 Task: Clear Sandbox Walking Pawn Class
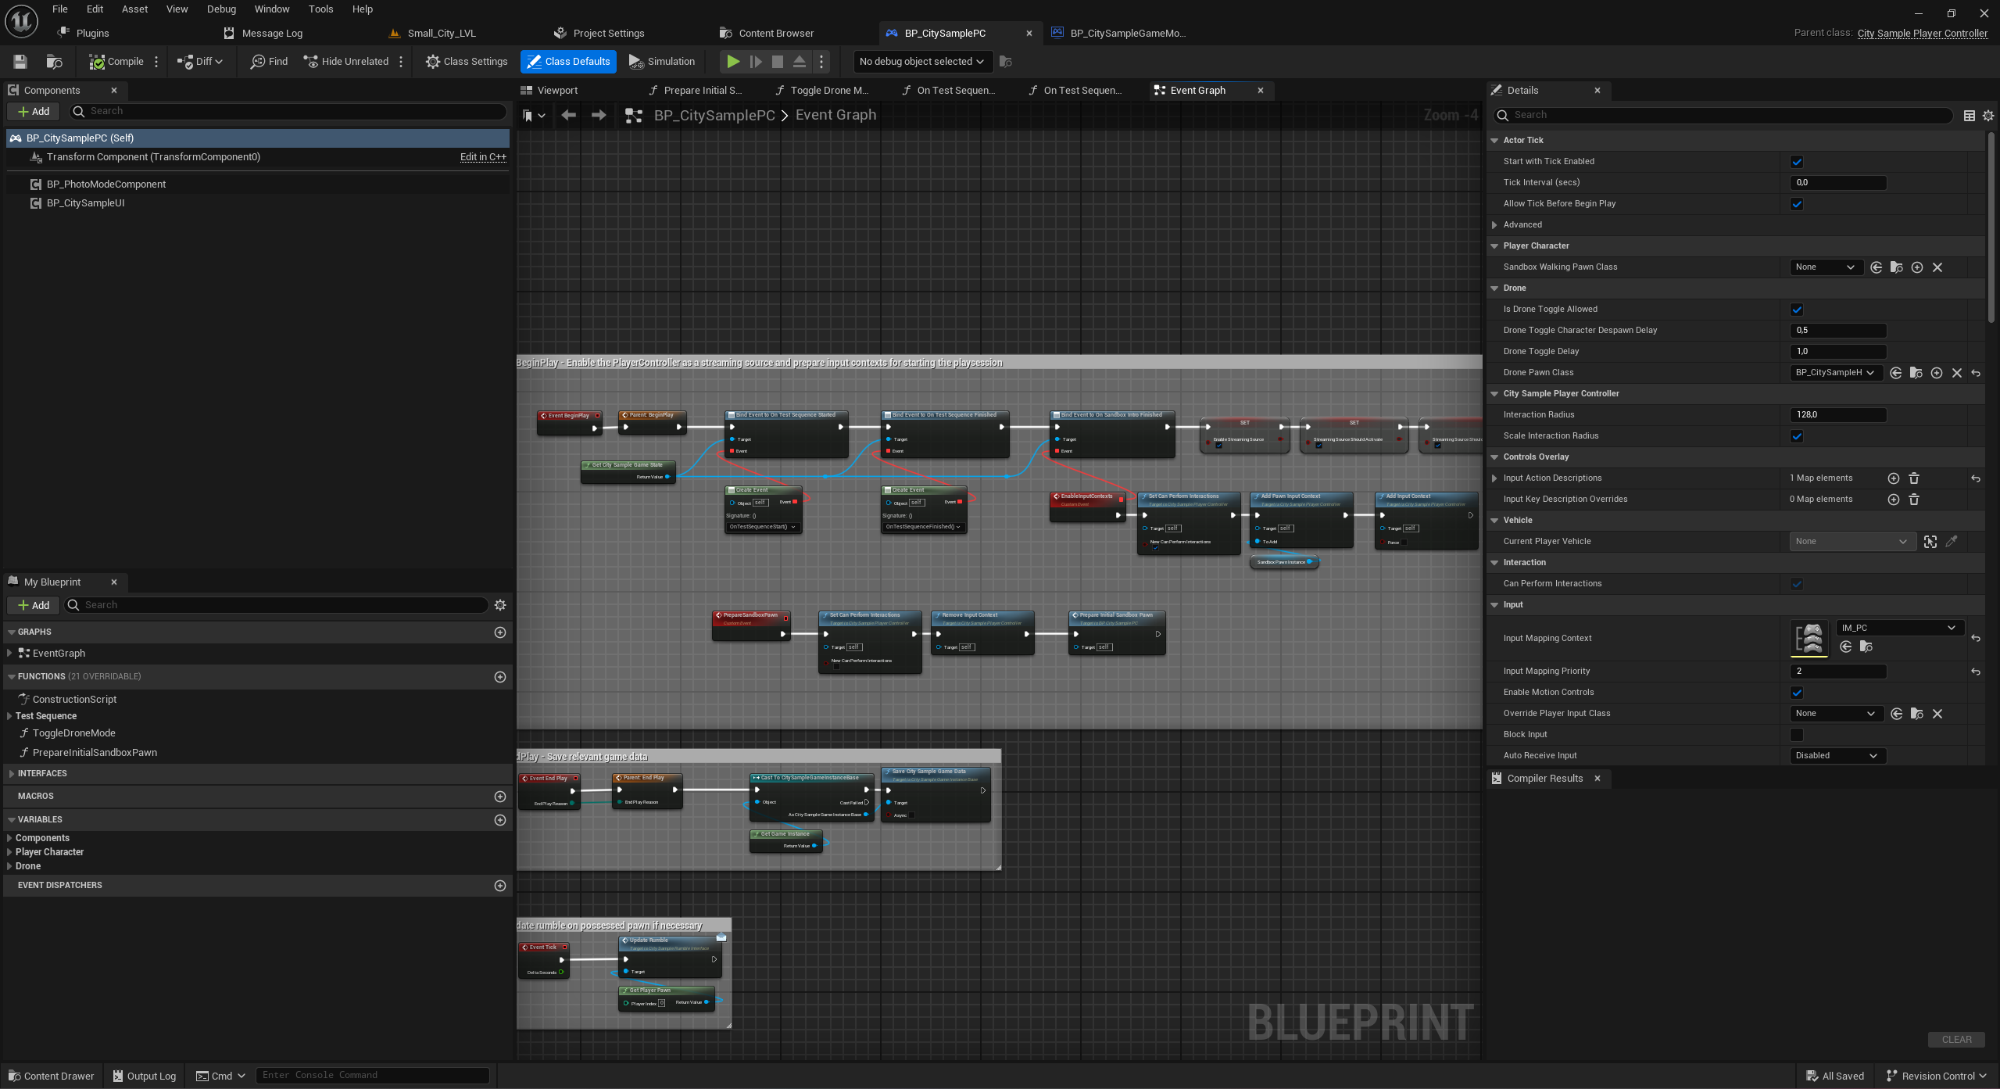coord(1937,267)
